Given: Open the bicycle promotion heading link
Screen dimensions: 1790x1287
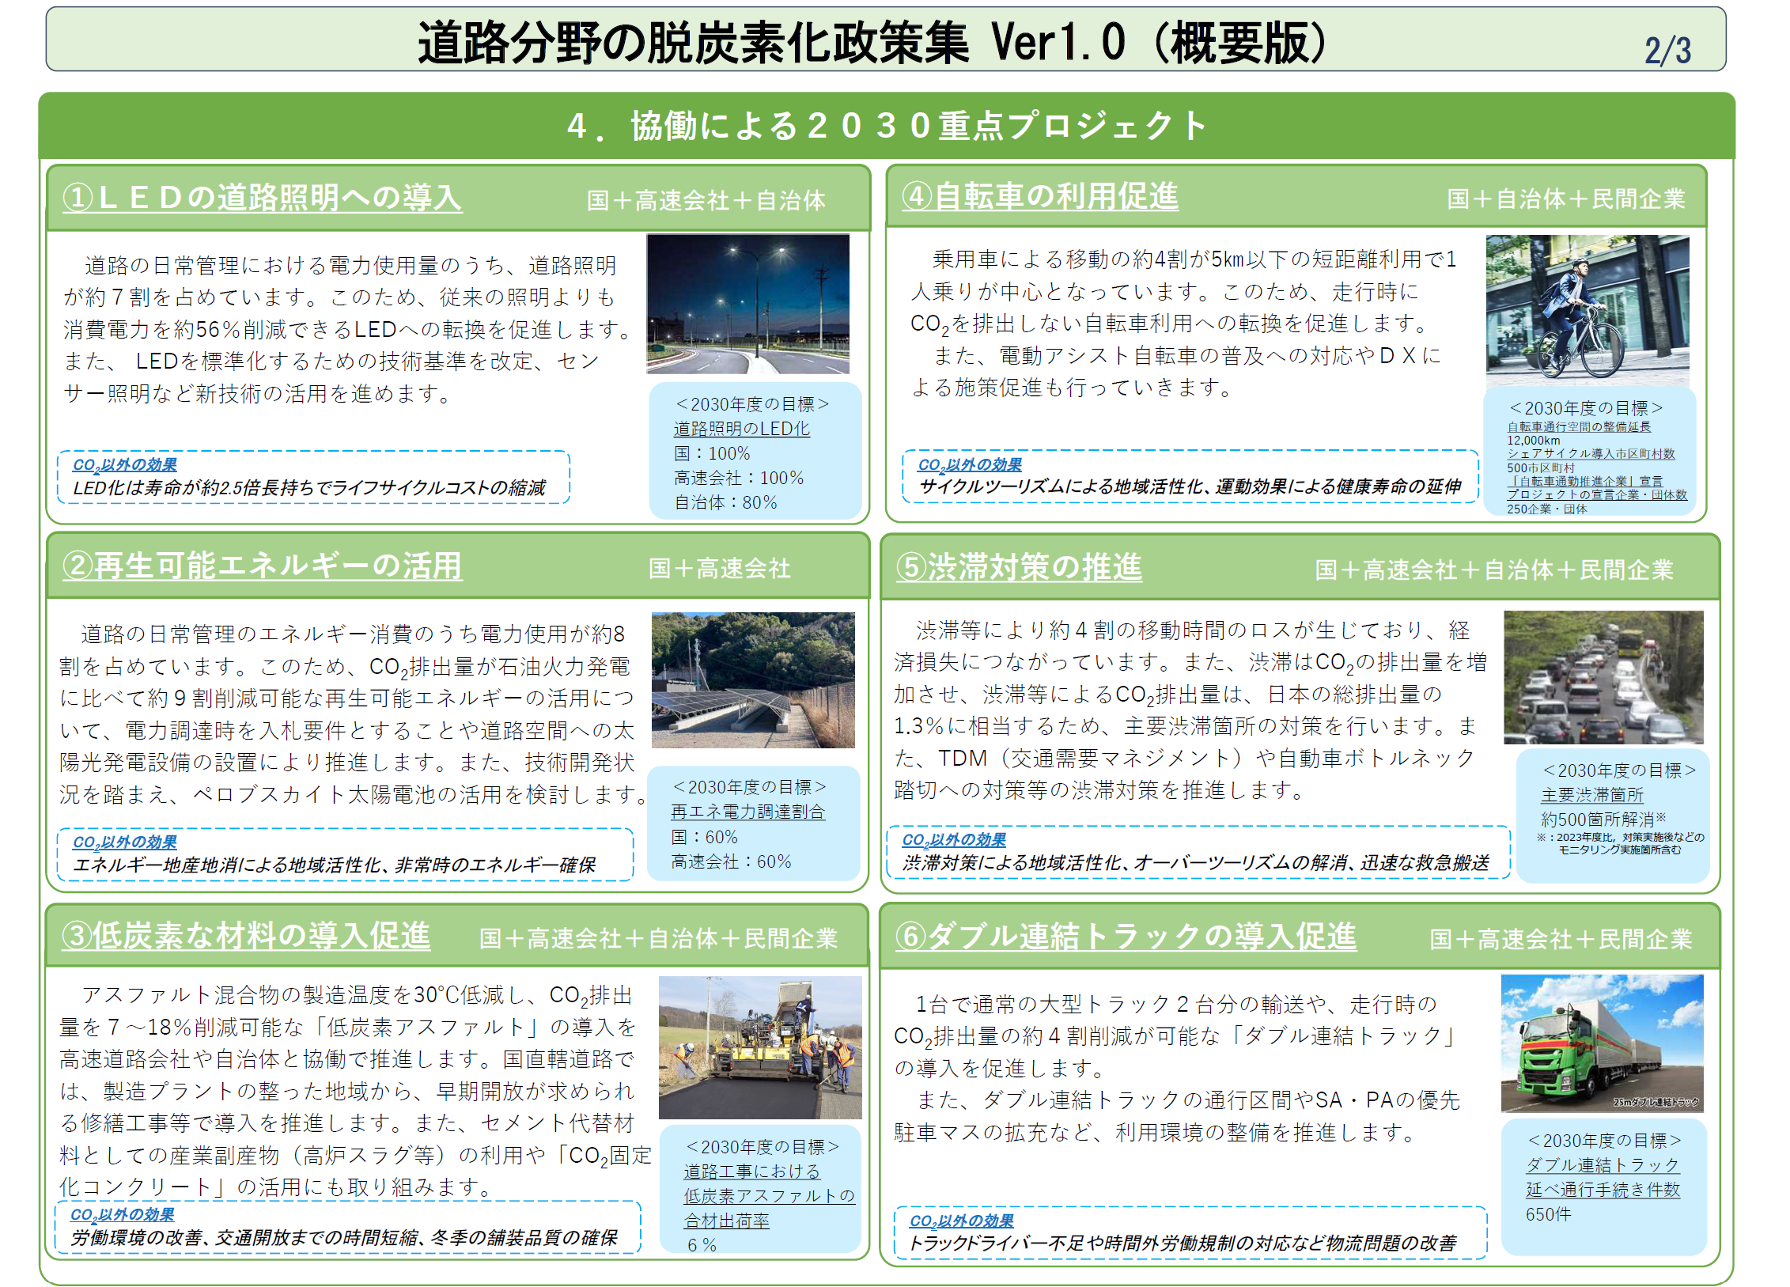Looking at the screenshot, I should (1040, 196).
